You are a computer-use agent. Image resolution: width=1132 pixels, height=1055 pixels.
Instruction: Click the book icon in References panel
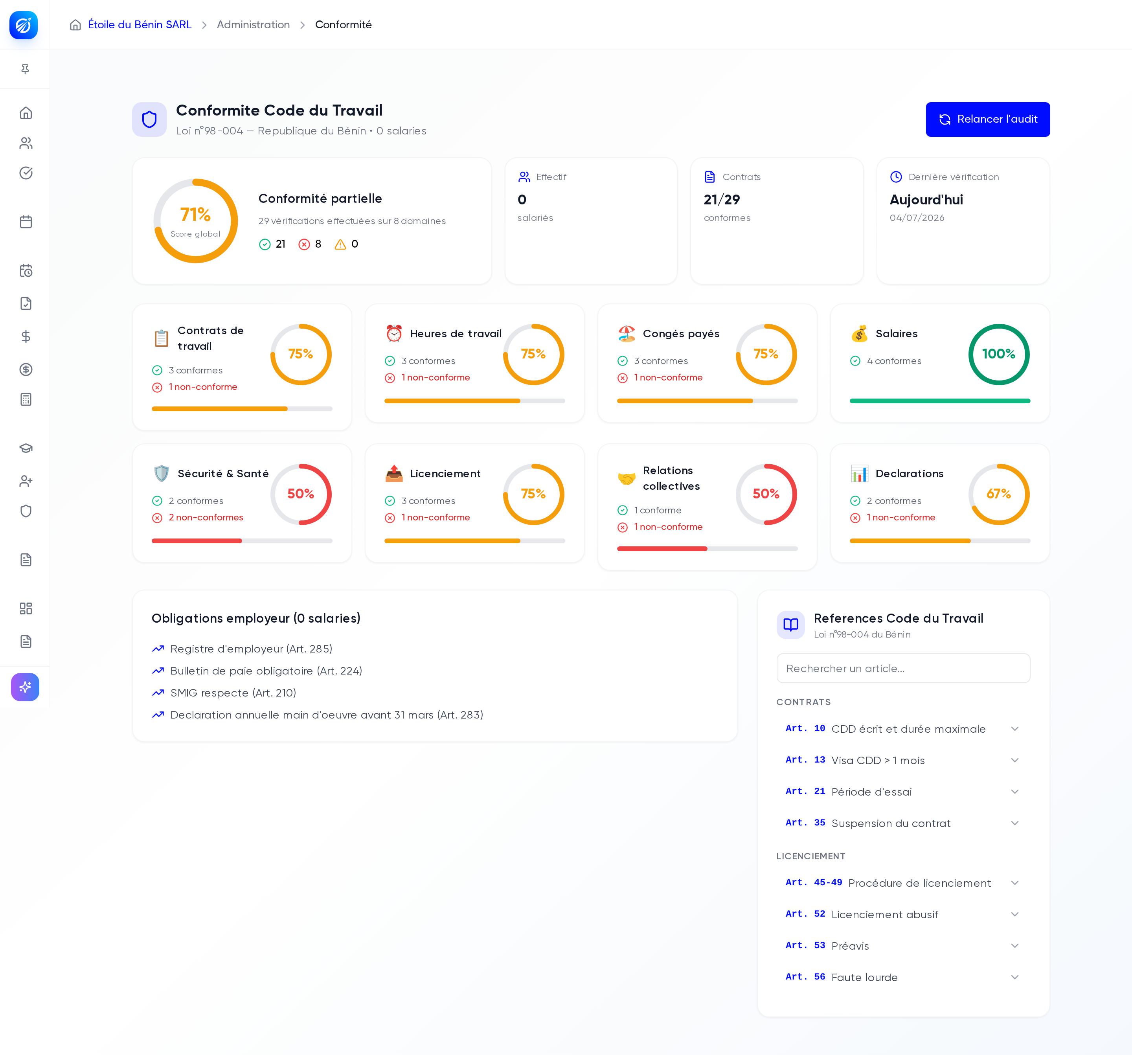(790, 625)
